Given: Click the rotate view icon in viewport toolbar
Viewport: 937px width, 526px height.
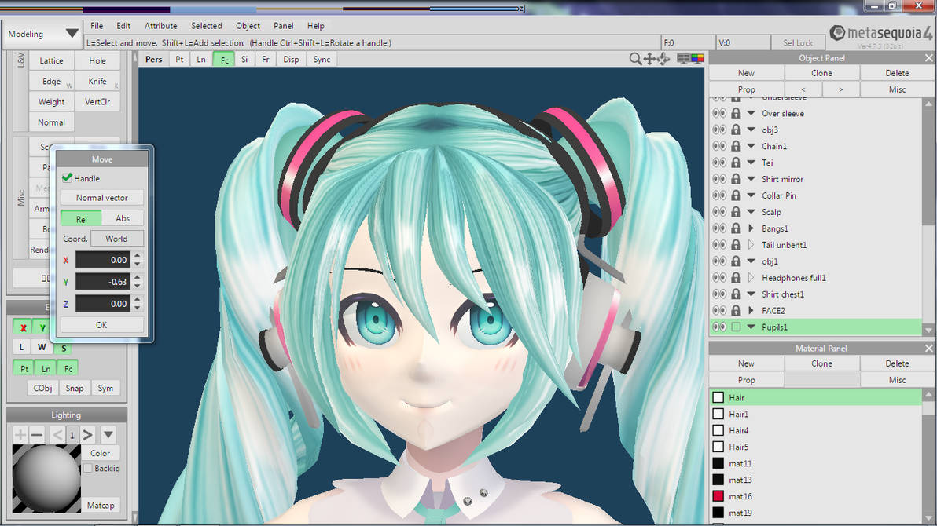Looking at the screenshot, I should tap(663, 59).
